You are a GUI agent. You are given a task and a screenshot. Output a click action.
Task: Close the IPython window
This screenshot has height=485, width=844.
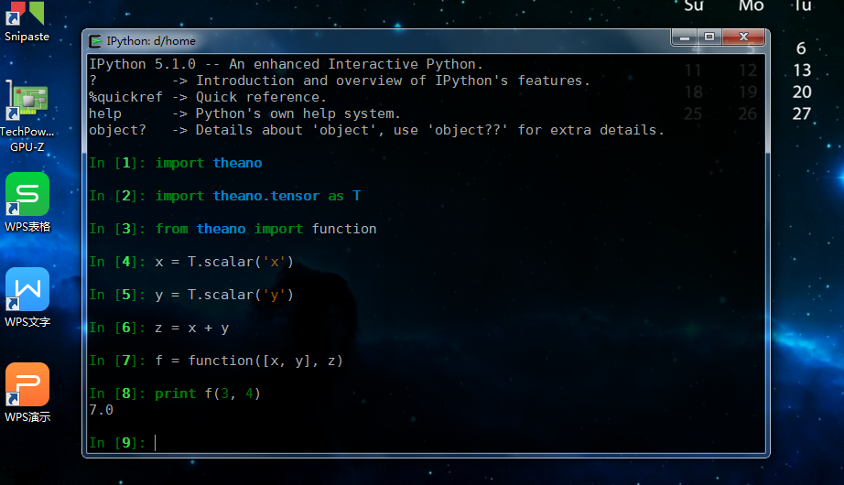pos(743,38)
